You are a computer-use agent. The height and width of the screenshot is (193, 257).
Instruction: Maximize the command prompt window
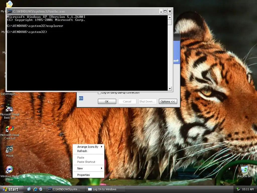[x=165, y=11]
